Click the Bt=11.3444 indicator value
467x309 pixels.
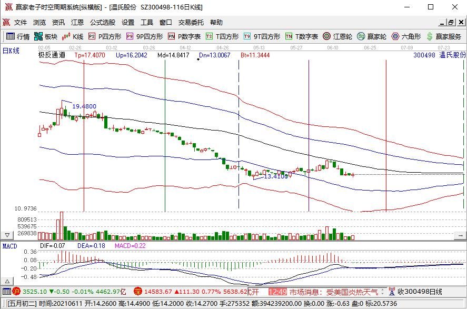[x=255, y=55]
